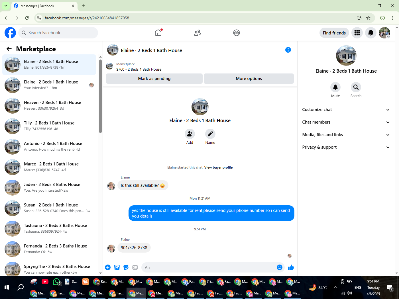Image resolution: width=399 pixels, height=299 pixels.
Task: Expand Media, files and links section
Action: click(x=346, y=135)
